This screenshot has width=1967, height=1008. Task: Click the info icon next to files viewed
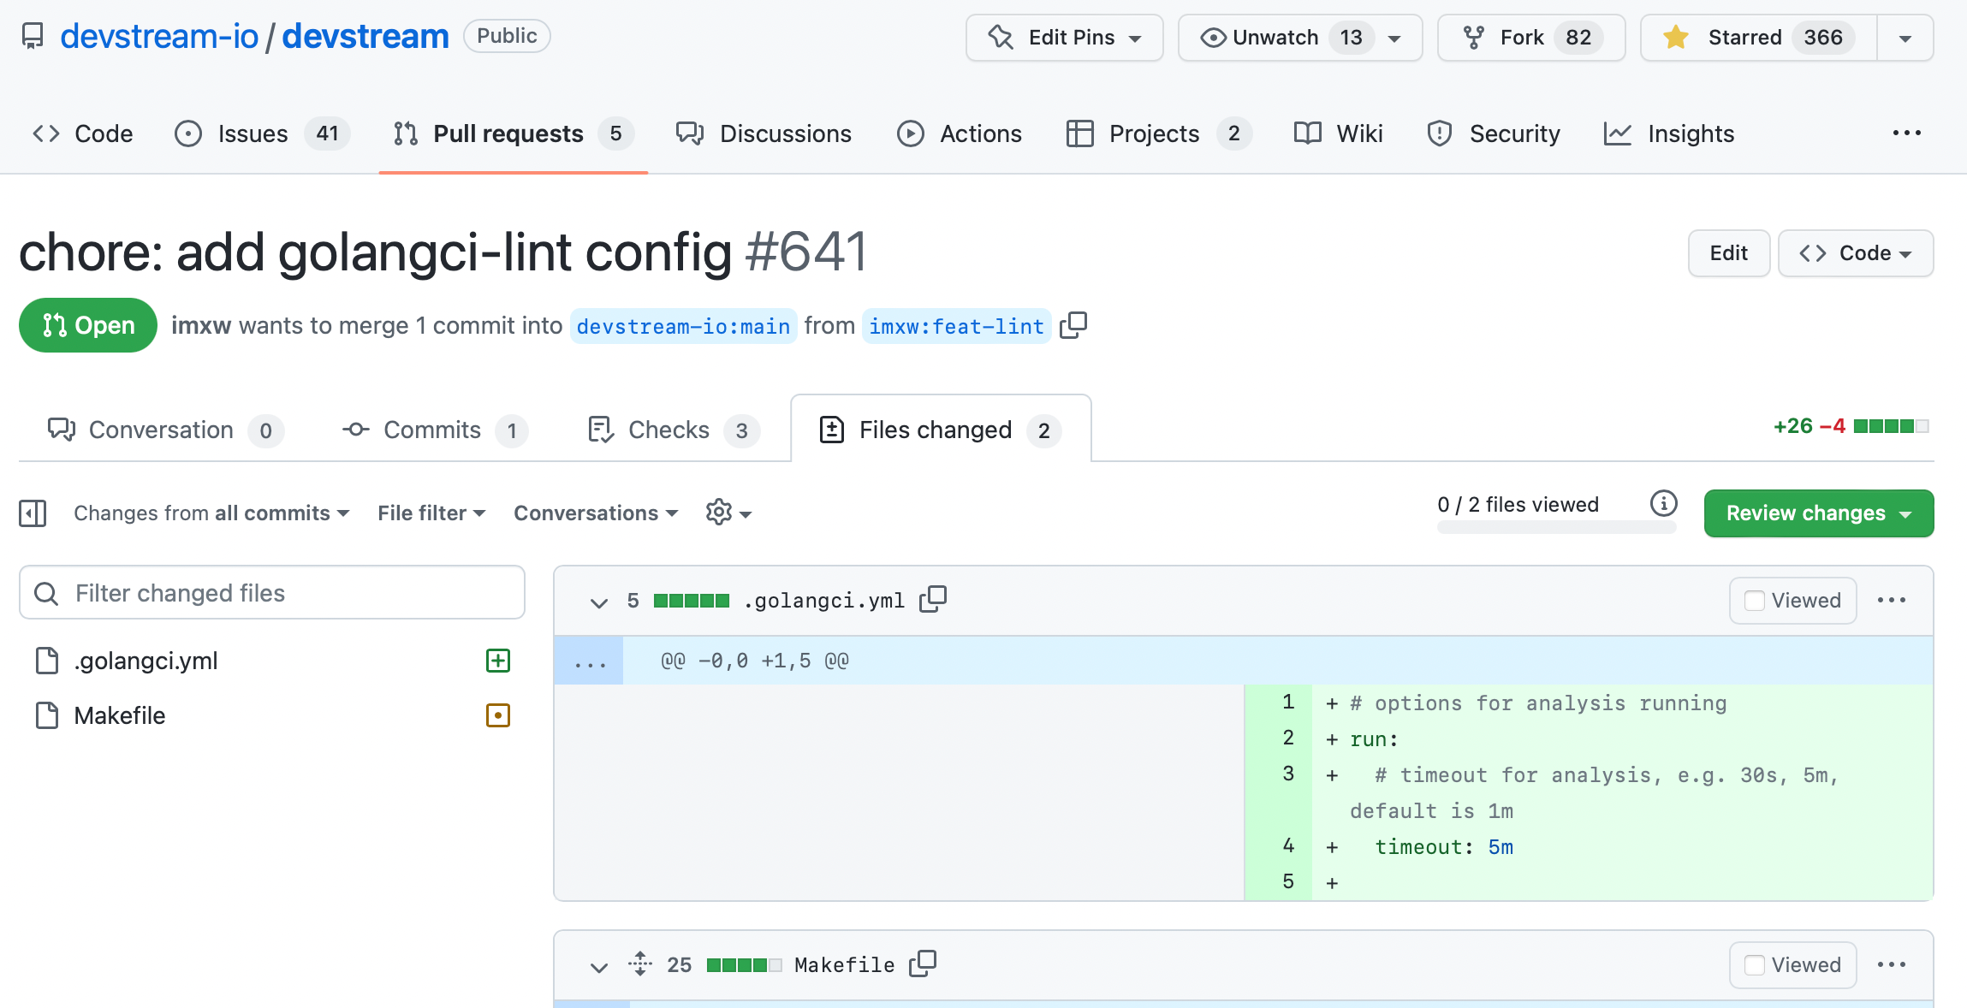point(1664,503)
